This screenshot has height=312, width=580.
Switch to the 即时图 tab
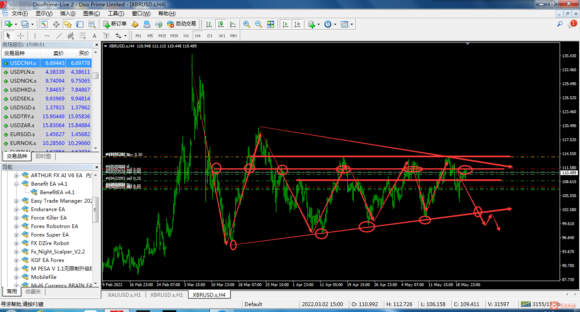[43, 156]
